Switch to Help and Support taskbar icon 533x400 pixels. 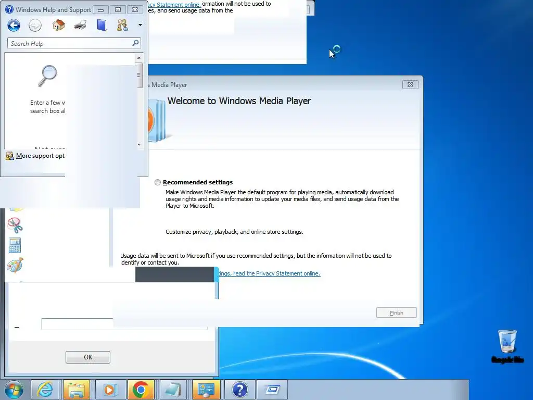(239, 390)
